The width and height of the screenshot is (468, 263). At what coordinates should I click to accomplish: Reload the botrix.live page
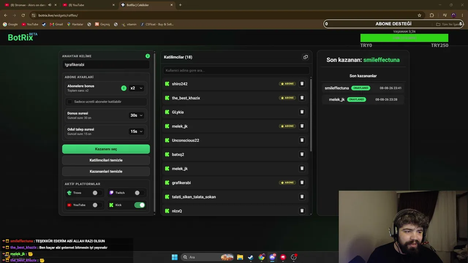(x=23, y=15)
